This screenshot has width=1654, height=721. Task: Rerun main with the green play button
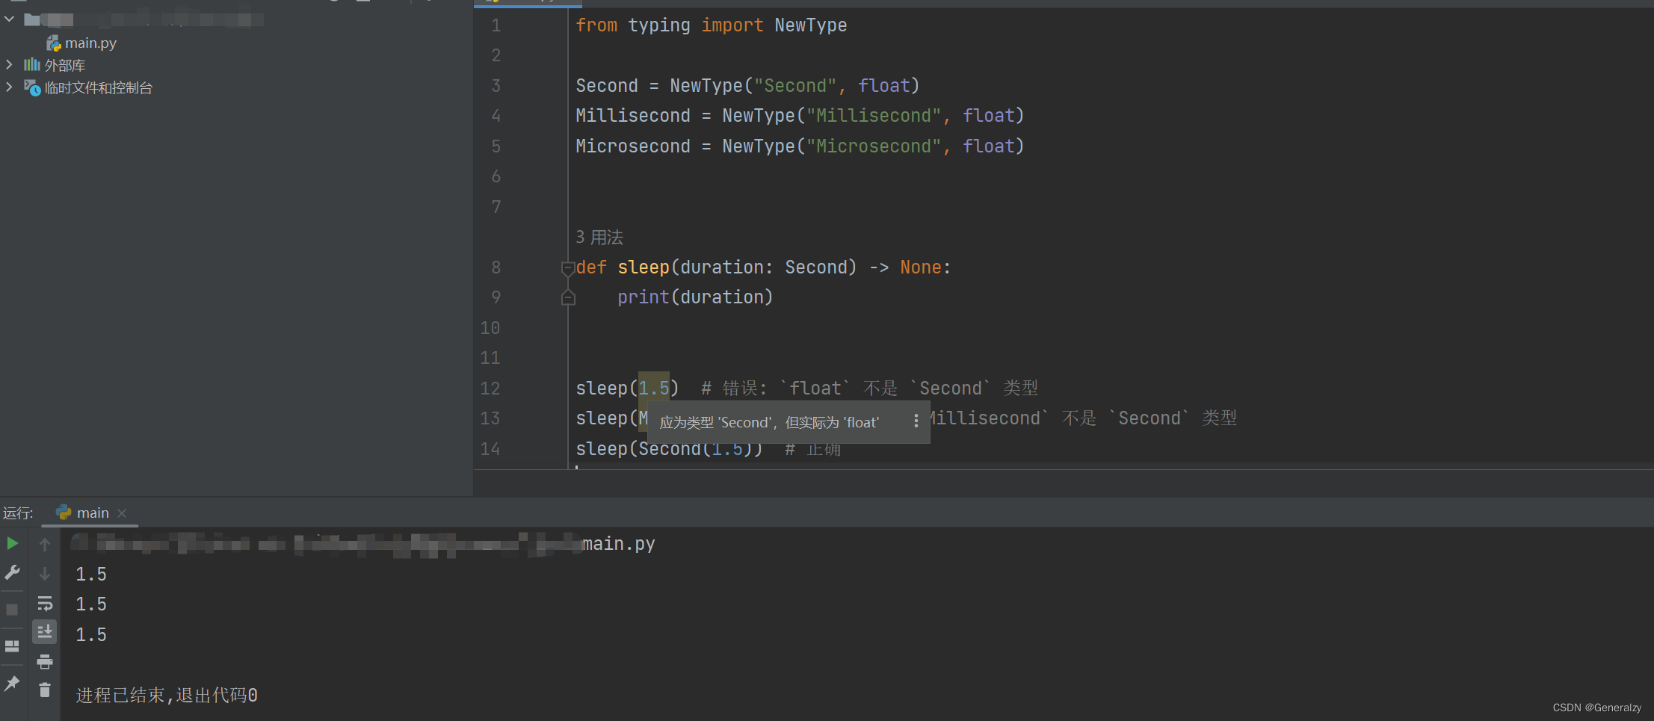pyautogui.click(x=12, y=543)
